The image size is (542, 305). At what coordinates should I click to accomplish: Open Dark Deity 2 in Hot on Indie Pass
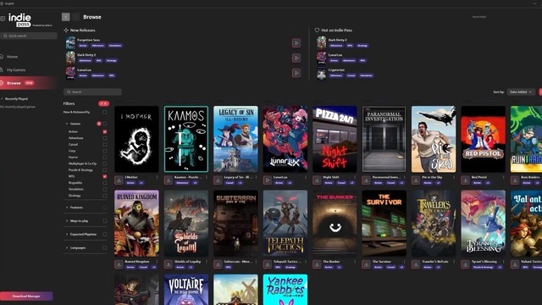pyautogui.click(x=337, y=40)
